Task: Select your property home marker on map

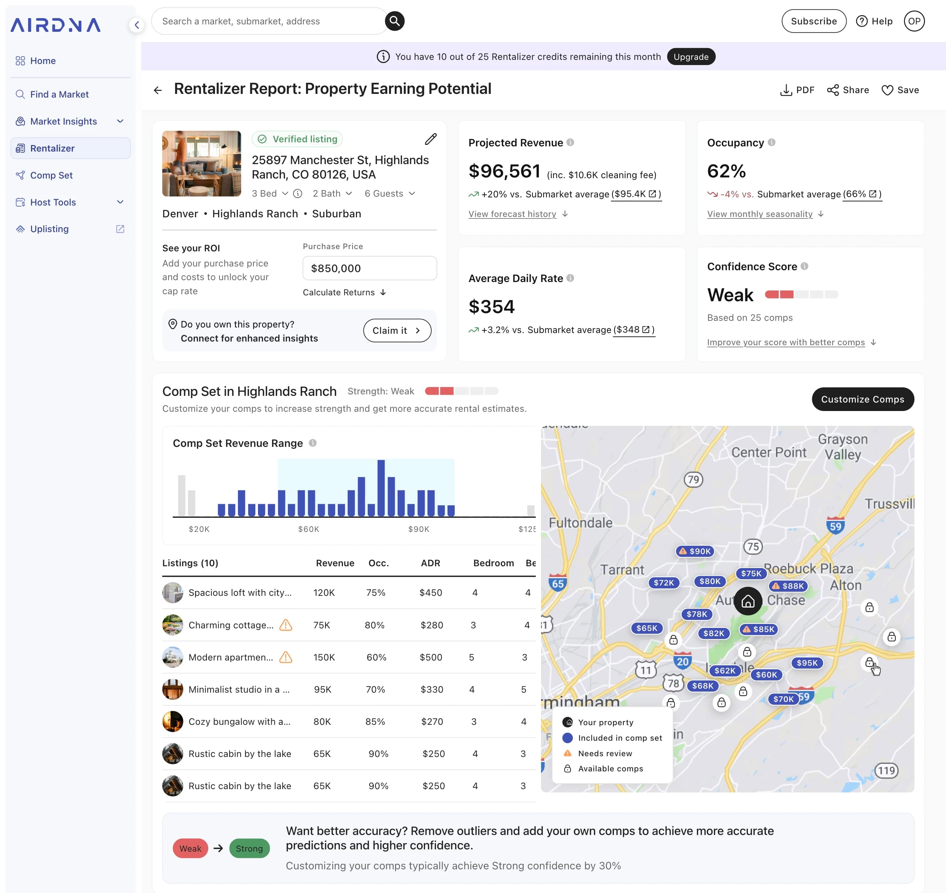Action: [x=748, y=601]
